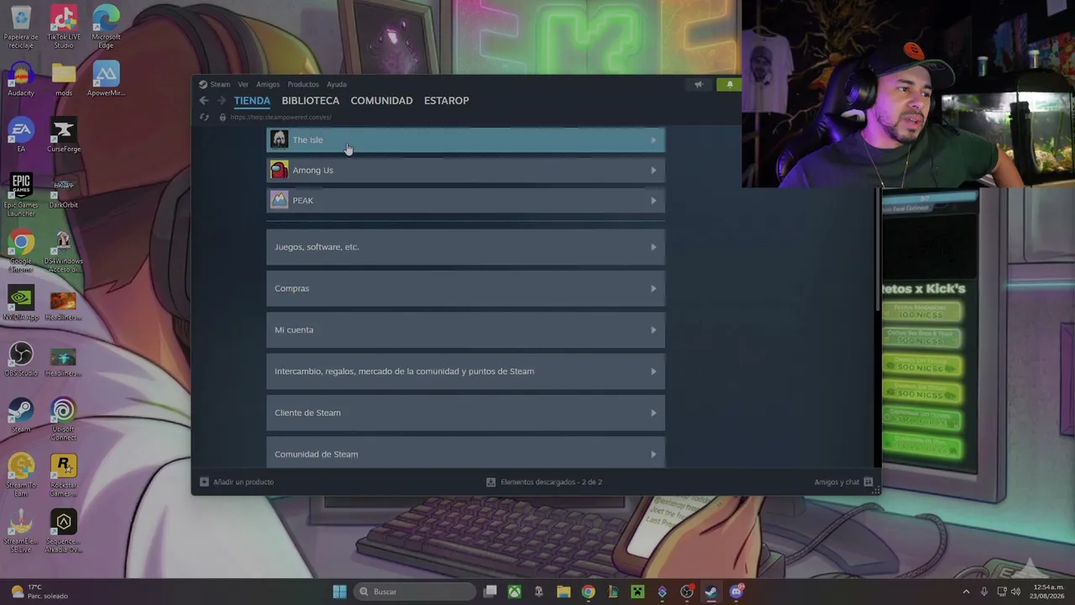The width and height of the screenshot is (1075, 605).
Task: Open Epic Games Launcher desktop shortcut
Action: 21,195
